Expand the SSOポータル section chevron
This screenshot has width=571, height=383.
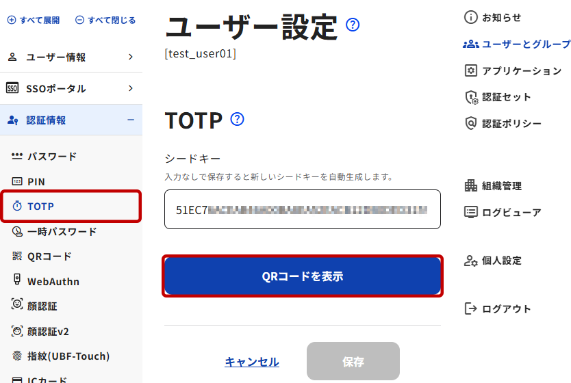131,88
